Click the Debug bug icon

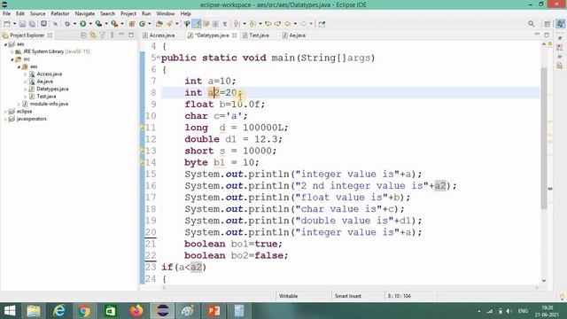[67, 24]
